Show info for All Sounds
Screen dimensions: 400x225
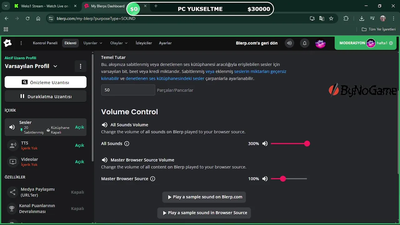(x=127, y=144)
